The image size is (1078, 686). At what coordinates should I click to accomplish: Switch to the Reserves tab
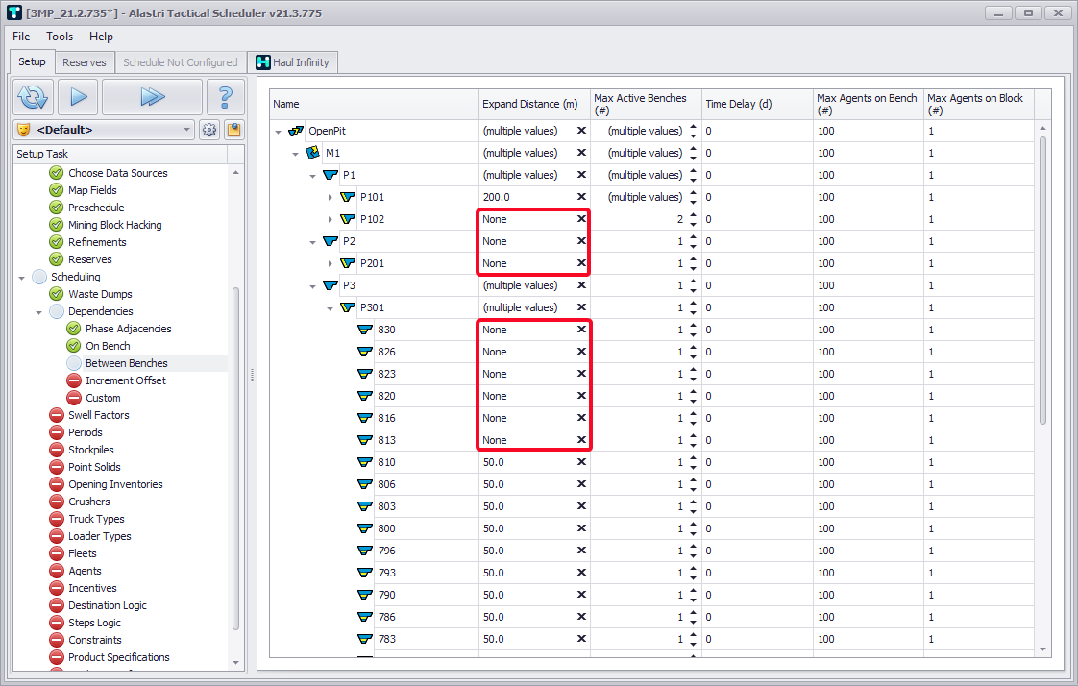[85, 62]
